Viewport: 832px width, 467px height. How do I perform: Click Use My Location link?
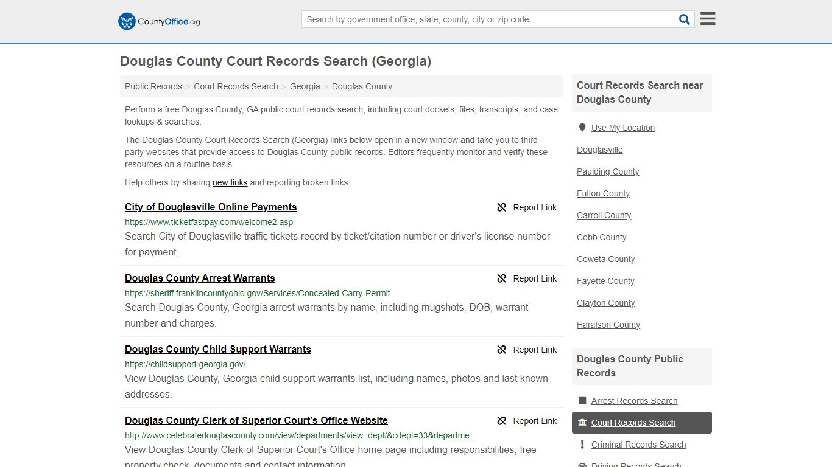(x=623, y=128)
